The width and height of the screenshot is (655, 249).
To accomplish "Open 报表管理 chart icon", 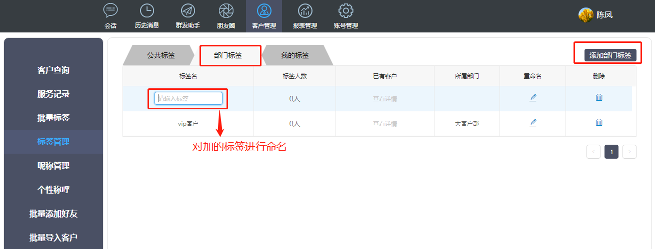I will pyautogui.click(x=305, y=10).
